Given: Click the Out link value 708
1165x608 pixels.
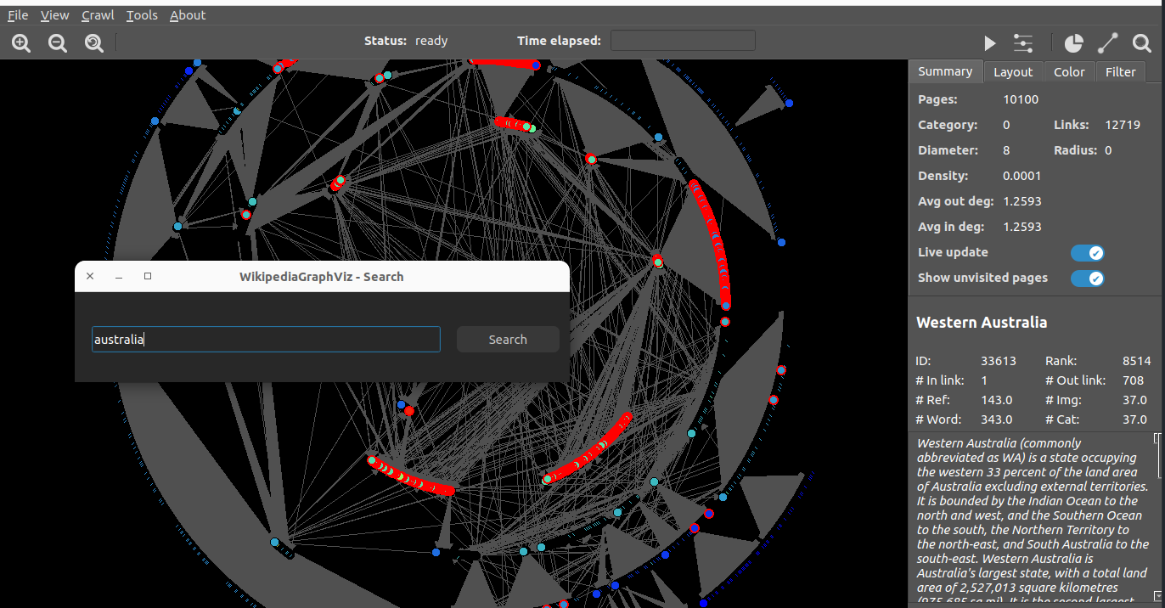Looking at the screenshot, I should point(1133,380).
